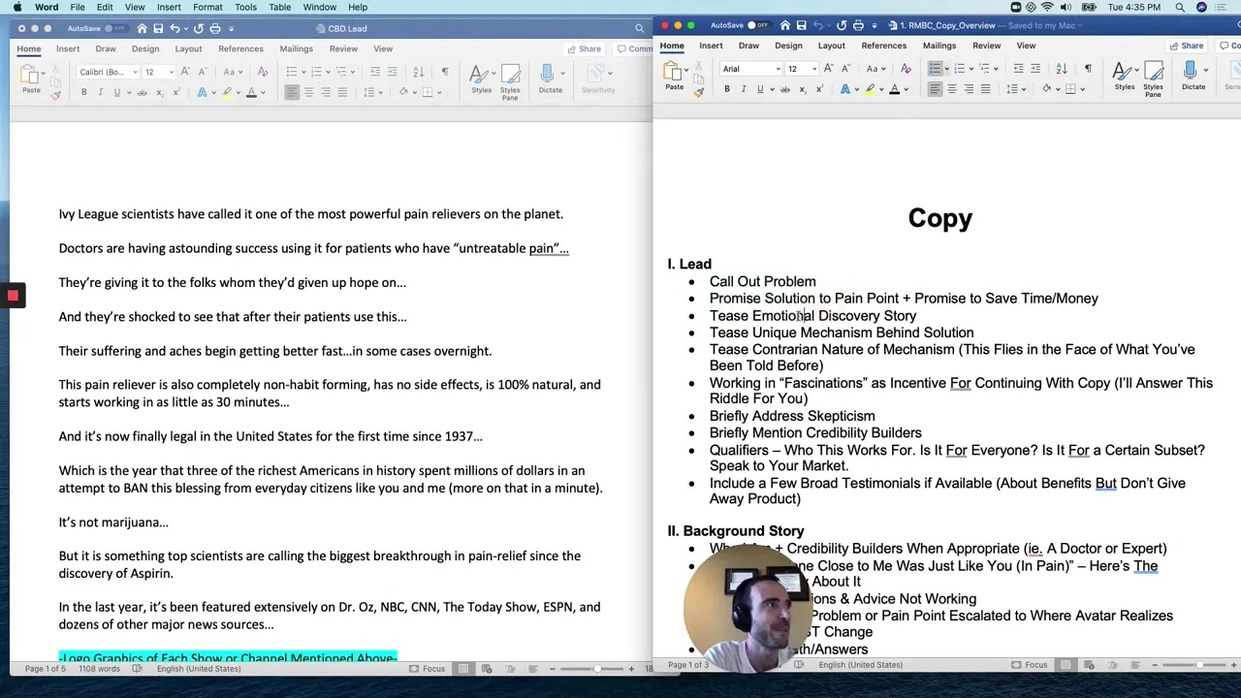Toggle Italic in the RMBC_Copy_Overview ribbon
Image resolution: width=1241 pixels, height=698 pixels.
click(x=744, y=89)
